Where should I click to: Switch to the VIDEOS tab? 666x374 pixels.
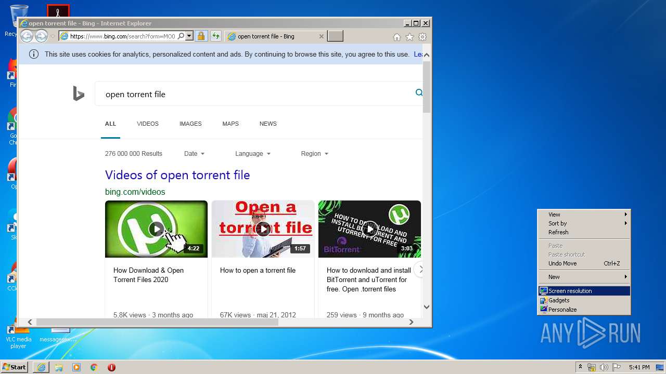[x=148, y=124]
